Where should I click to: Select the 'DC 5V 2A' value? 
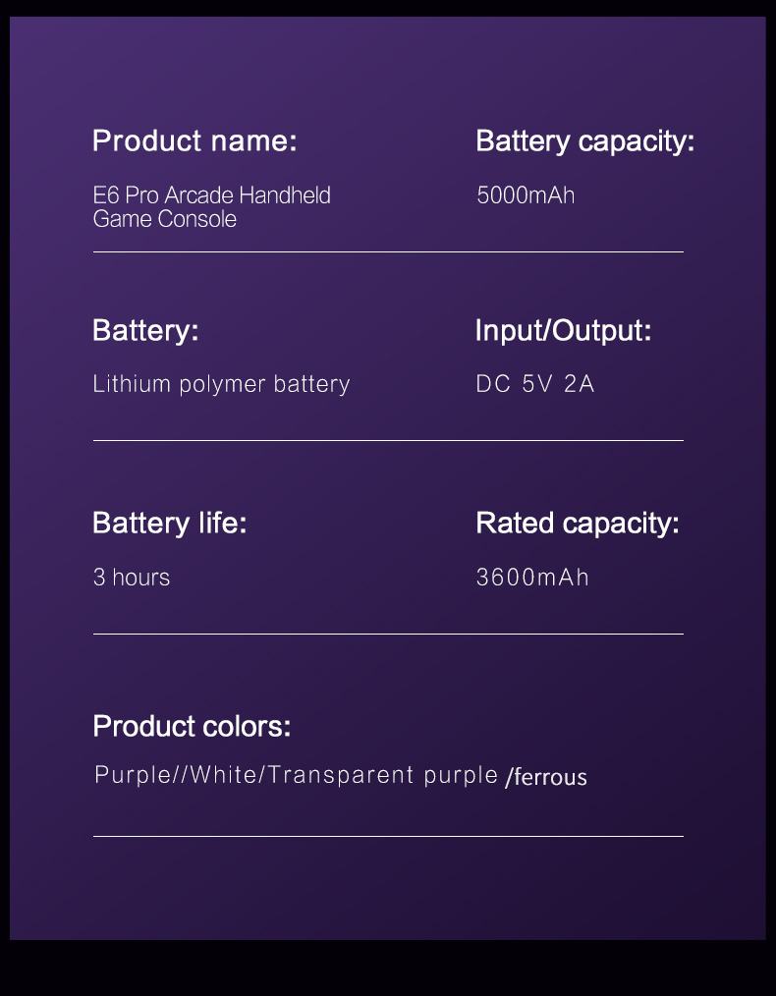(534, 384)
